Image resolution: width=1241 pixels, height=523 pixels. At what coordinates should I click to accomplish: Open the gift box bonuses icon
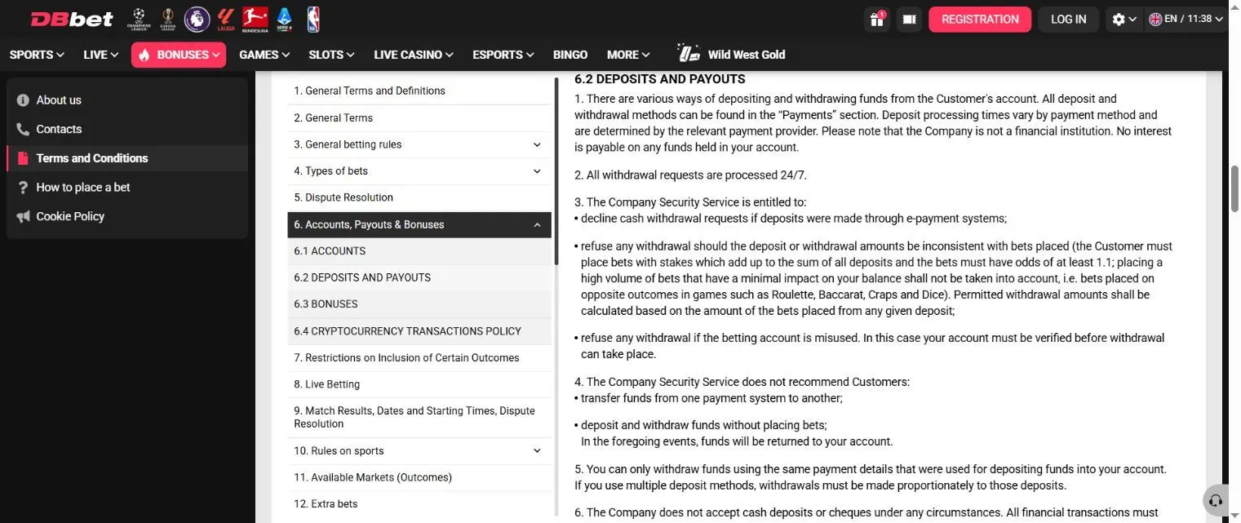click(x=877, y=19)
